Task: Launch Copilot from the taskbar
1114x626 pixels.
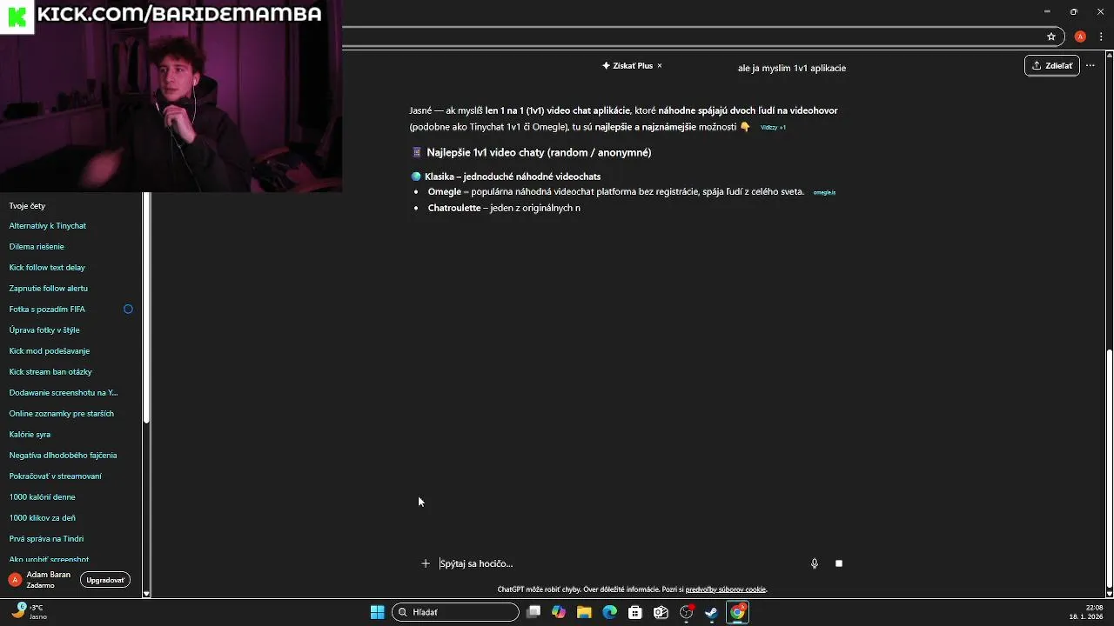Action: [559, 612]
